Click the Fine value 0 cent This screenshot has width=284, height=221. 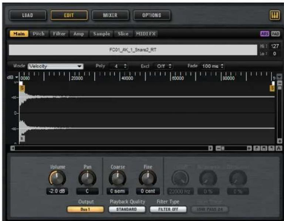[x=148, y=191]
